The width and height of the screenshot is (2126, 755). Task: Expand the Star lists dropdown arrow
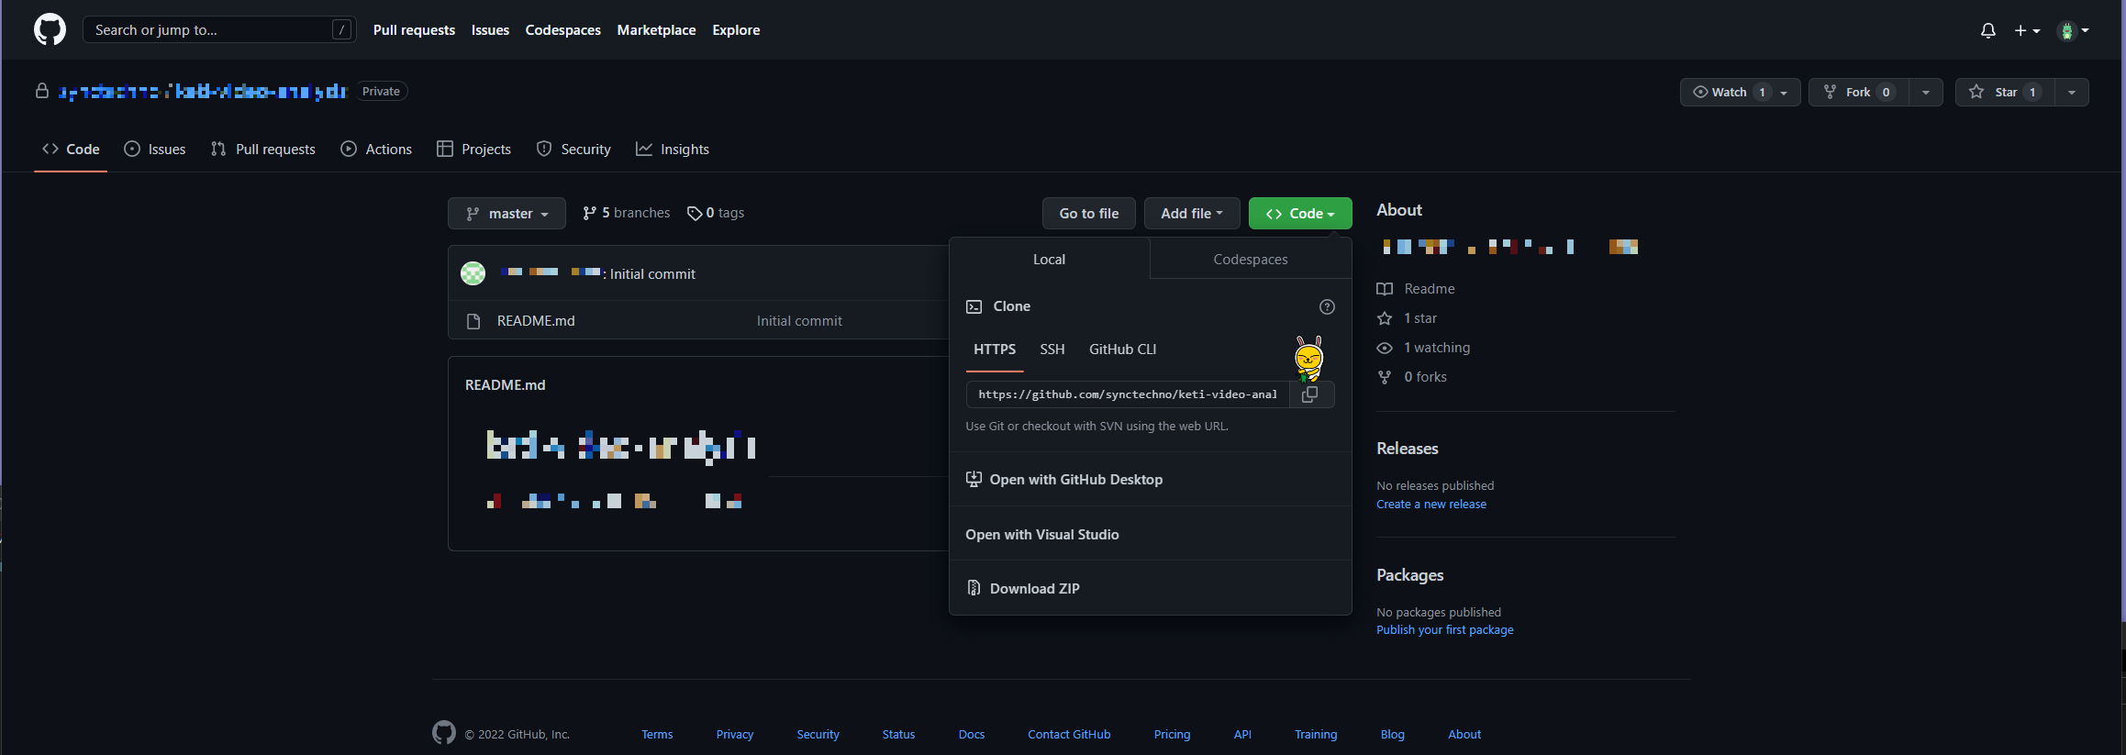click(2072, 92)
